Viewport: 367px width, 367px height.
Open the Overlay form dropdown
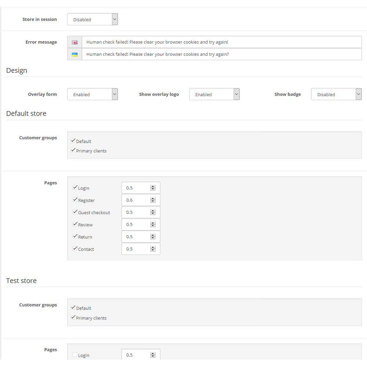point(92,94)
